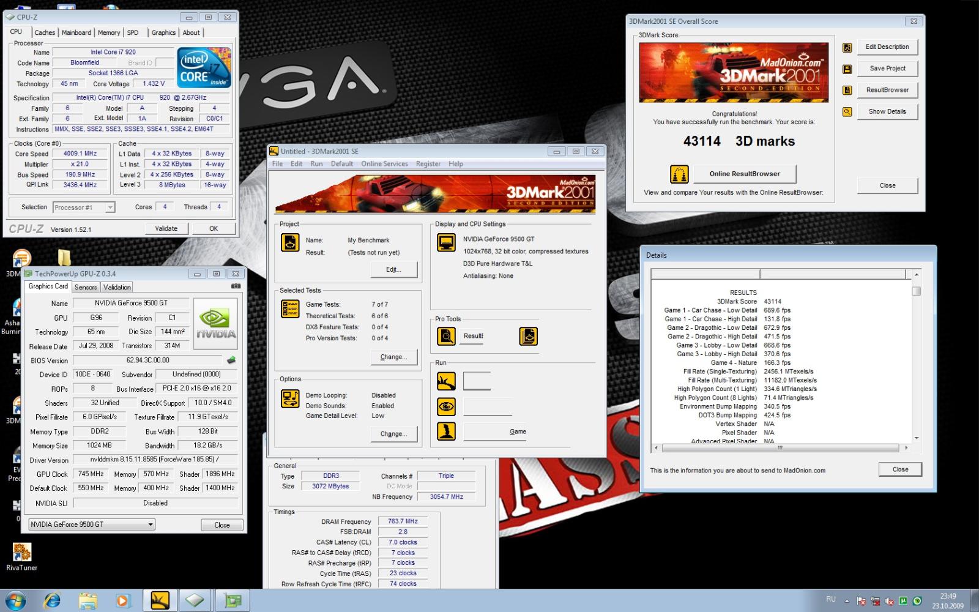Click the Selected Tests checklist icon
The width and height of the screenshot is (979, 612).
290,308
